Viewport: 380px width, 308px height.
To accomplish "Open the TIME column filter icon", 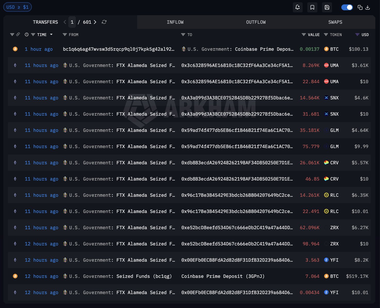I will [x=33, y=35].
